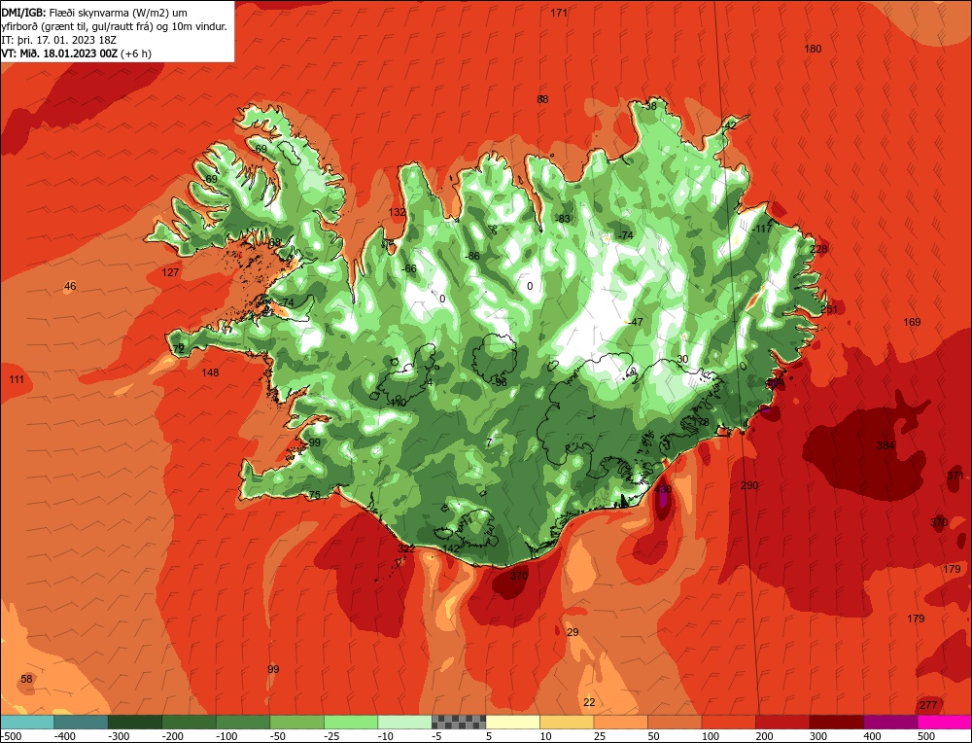Click the pale green swatch between -10 and -5

tap(404, 722)
